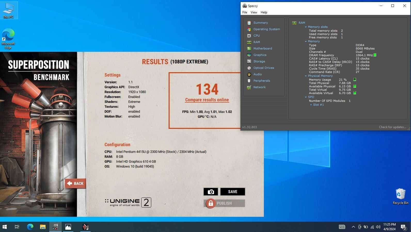The height and width of the screenshot is (232, 411).
Task: Click the Publish button
Action: pos(224,203)
